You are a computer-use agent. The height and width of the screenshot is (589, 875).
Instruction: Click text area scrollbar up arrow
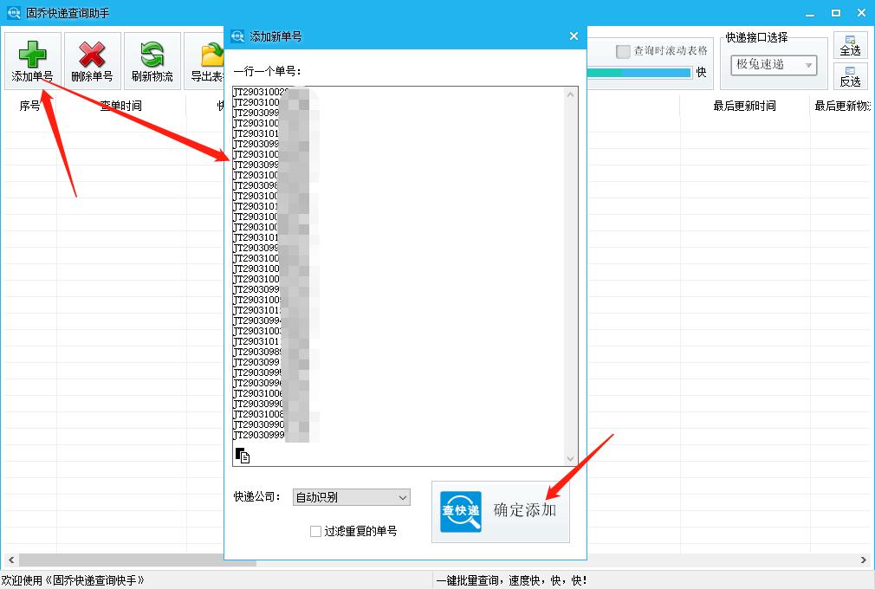570,94
